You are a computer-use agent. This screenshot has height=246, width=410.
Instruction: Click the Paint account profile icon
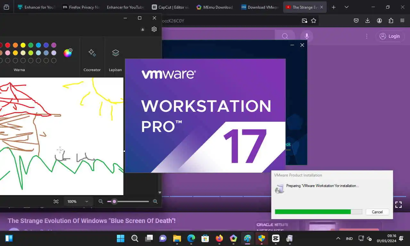(143, 29)
